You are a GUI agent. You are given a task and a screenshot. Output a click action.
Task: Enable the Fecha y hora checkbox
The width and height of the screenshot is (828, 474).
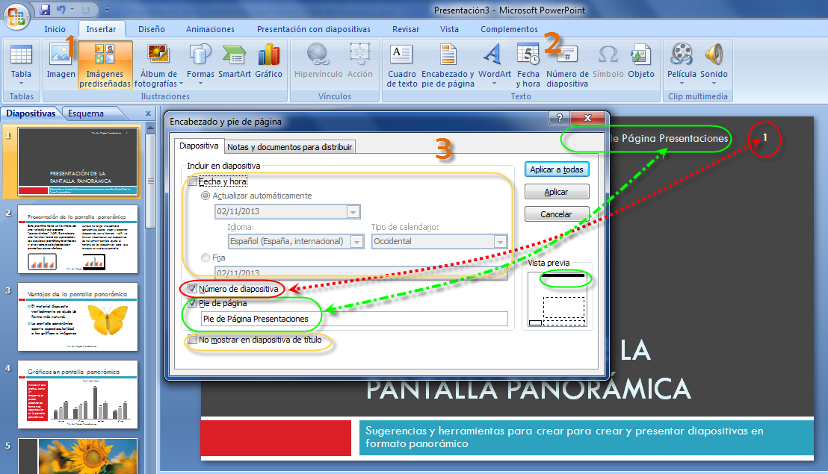pyautogui.click(x=193, y=181)
